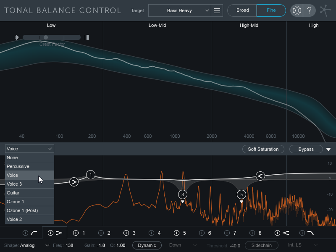Choose Voice 2 from source list

tap(29, 219)
